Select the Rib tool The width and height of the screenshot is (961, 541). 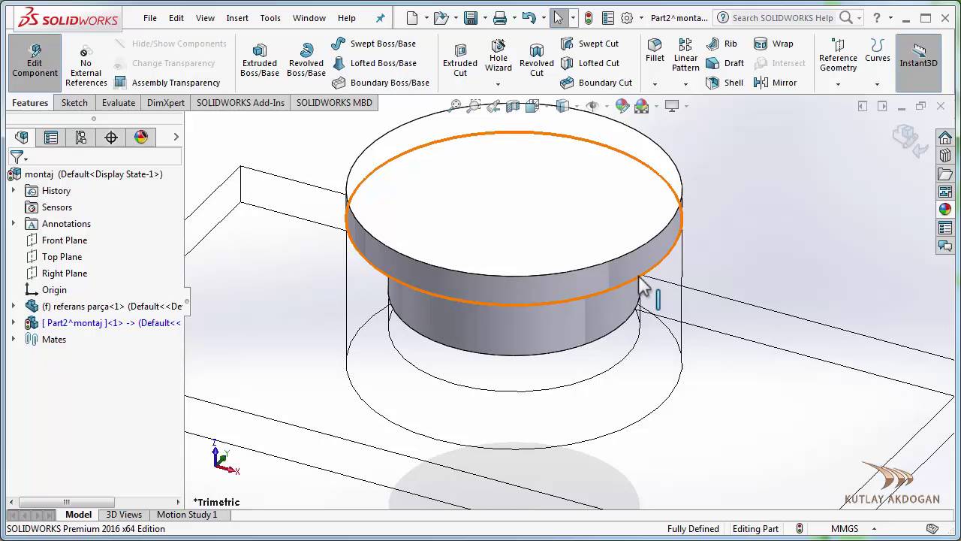click(x=722, y=44)
